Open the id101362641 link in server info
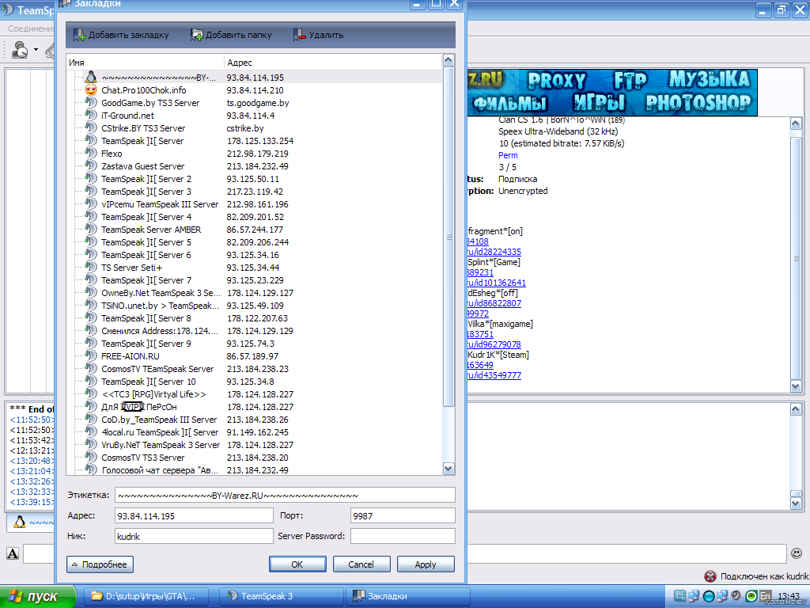 coord(497,283)
